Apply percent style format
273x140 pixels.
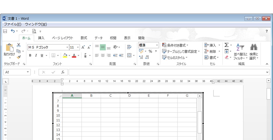pyautogui.click(x=150, y=51)
